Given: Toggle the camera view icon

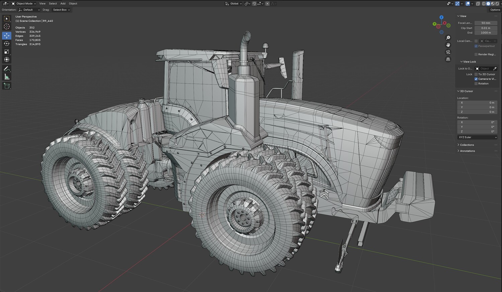Looking at the screenshot, I should (448, 52).
